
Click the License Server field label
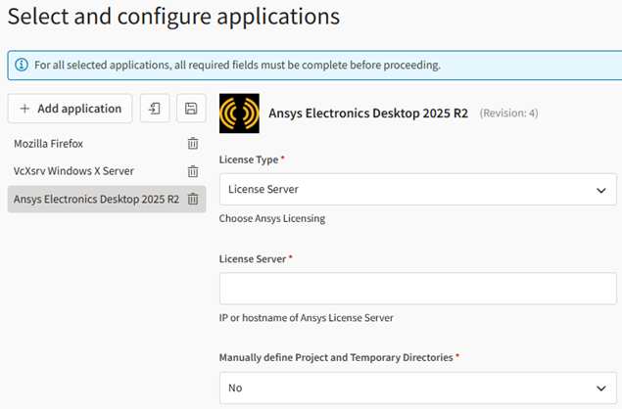point(253,258)
